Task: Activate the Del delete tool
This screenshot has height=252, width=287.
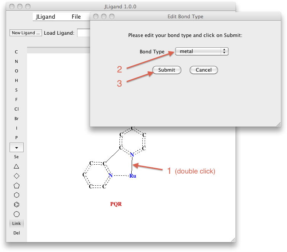Action: (x=16, y=233)
